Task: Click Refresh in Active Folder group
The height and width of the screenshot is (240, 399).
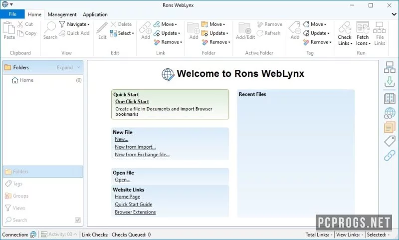Action: 268,33
